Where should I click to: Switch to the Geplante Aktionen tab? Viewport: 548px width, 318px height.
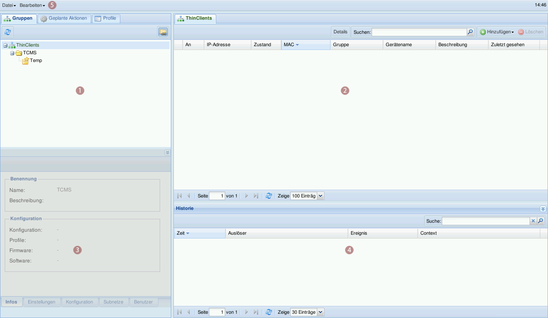tap(64, 18)
